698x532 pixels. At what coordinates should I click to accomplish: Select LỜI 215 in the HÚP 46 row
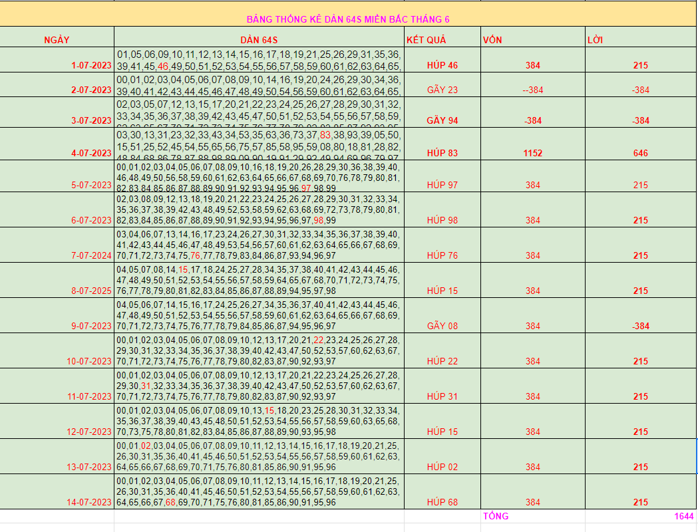click(x=641, y=60)
